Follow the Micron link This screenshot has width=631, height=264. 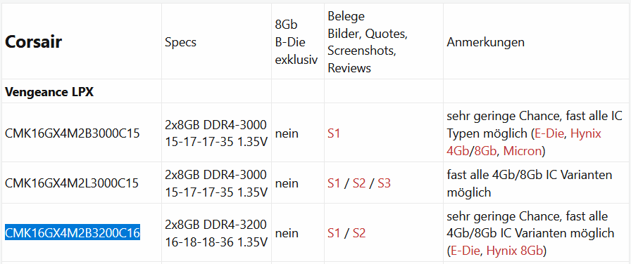[x=523, y=151]
